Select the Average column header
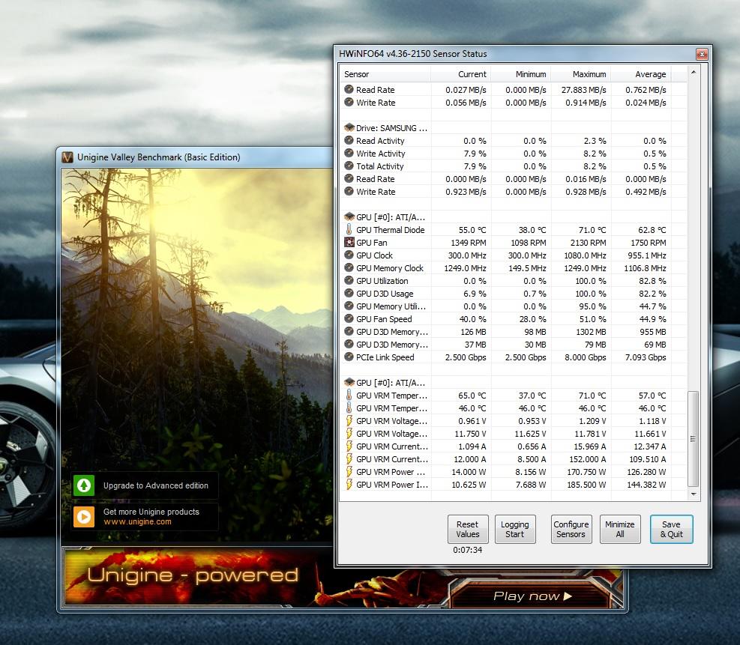The height and width of the screenshot is (645, 740). [640, 74]
